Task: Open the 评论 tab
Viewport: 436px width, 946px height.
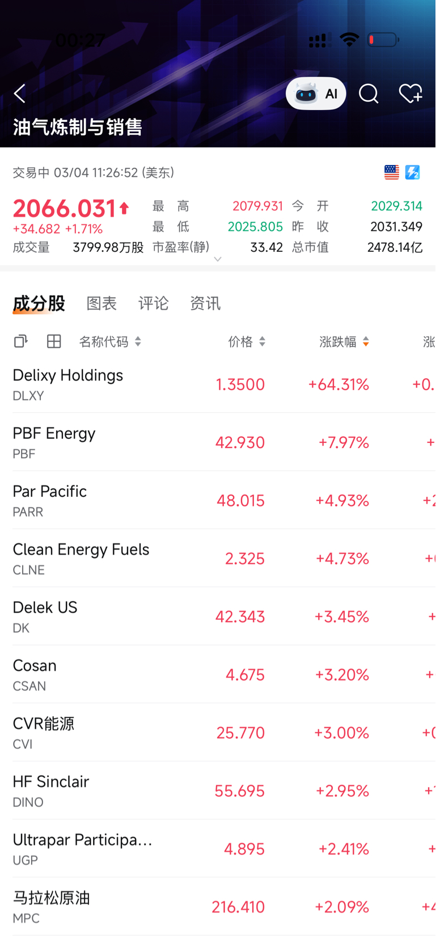Action: coord(153,303)
